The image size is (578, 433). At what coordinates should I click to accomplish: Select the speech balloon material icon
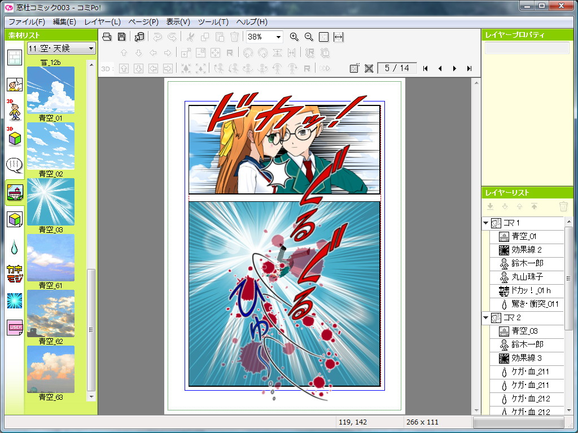point(14,165)
